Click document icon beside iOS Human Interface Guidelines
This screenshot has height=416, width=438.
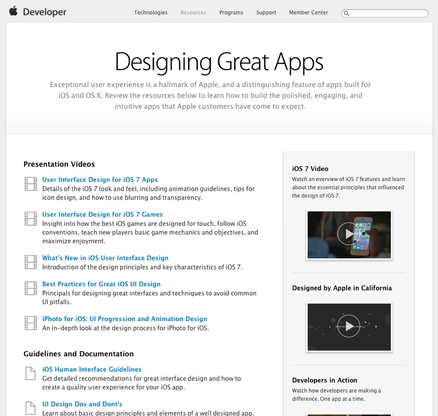31,374
